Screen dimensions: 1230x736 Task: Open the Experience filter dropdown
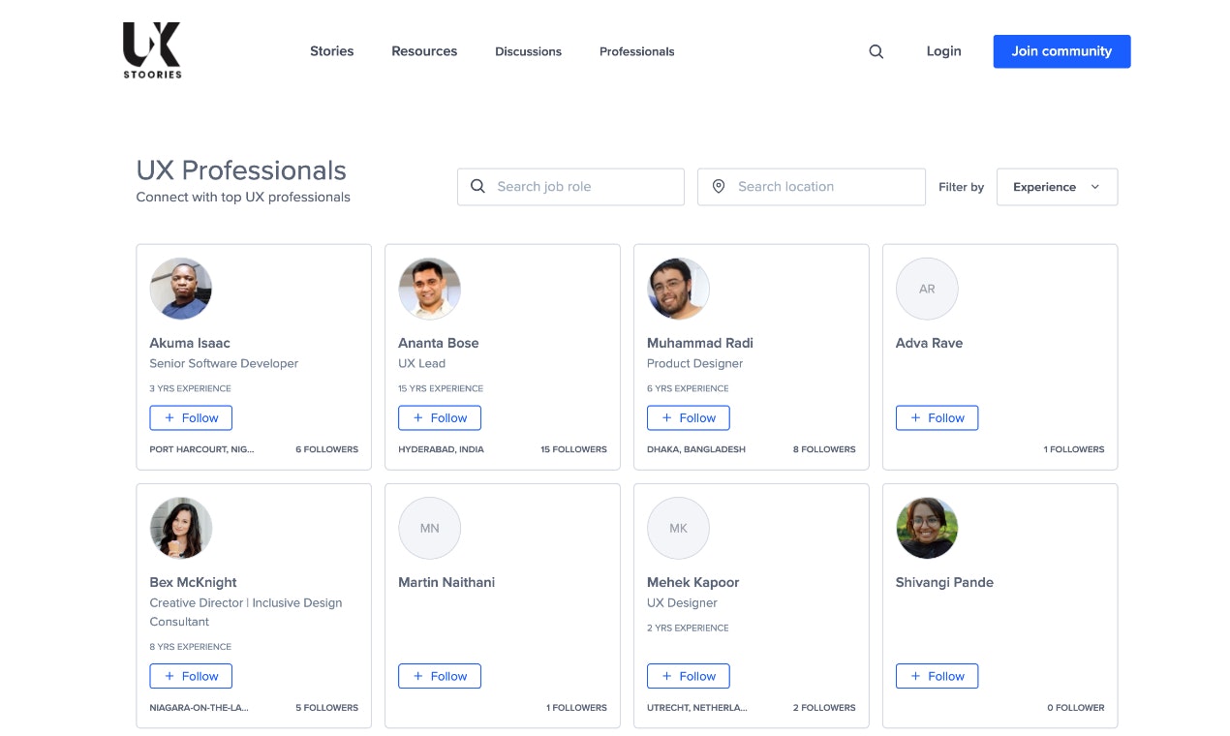[1056, 186]
